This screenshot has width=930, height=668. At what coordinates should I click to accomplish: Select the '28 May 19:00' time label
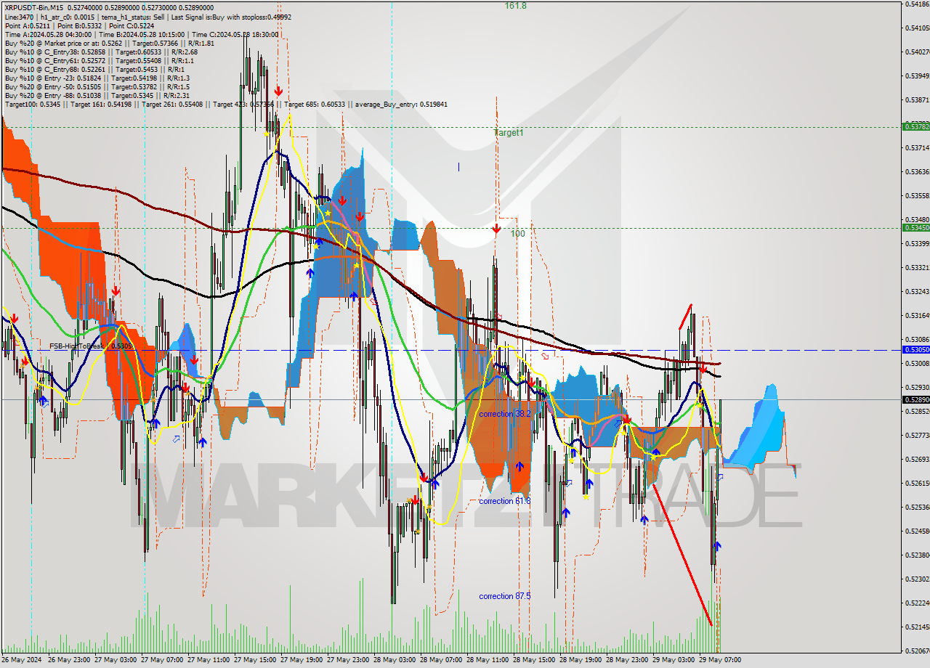pos(581,660)
